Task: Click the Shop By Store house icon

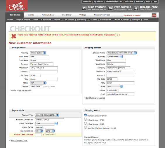Action: pyautogui.click(x=84, y=8)
